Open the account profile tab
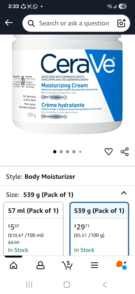The image size is (135, 294). [x=40, y=265]
